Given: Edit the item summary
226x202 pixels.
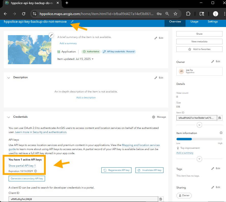Looking at the screenshot, I should click(159, 38).
